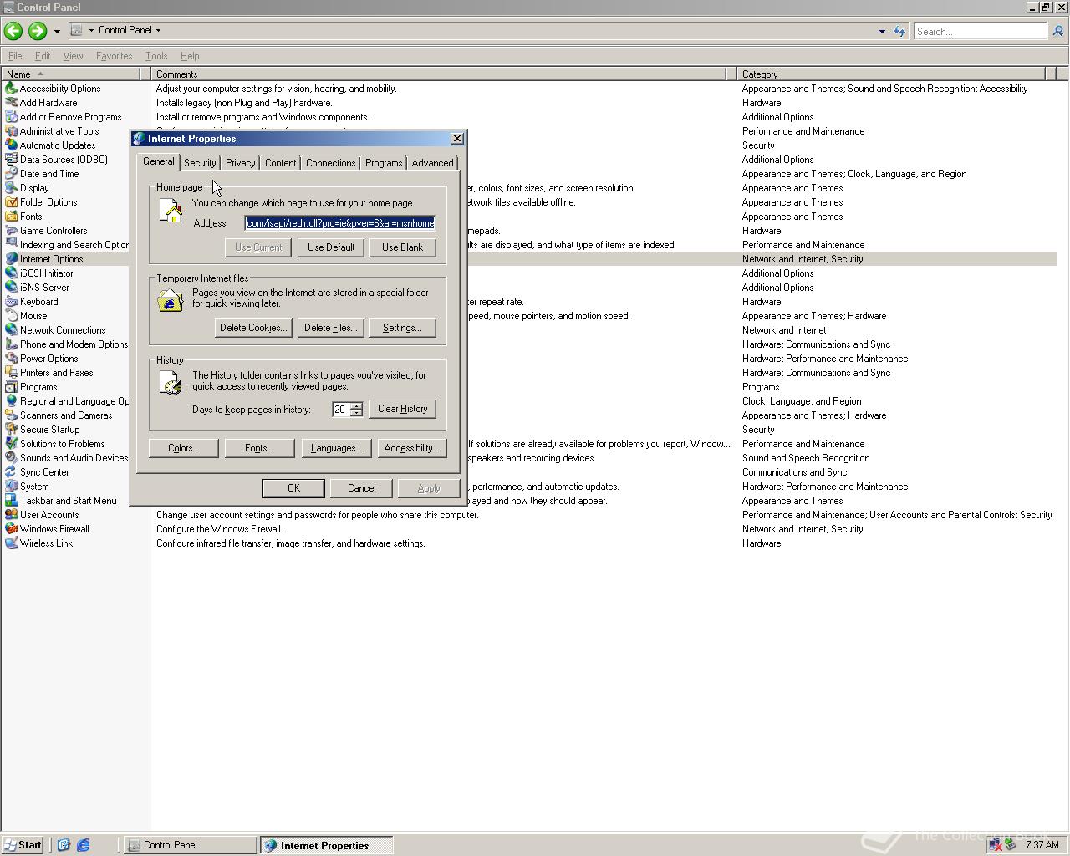This screenshot has height=856, width=1070.
Task: Open the Colors dialog button
Action: 183,448
